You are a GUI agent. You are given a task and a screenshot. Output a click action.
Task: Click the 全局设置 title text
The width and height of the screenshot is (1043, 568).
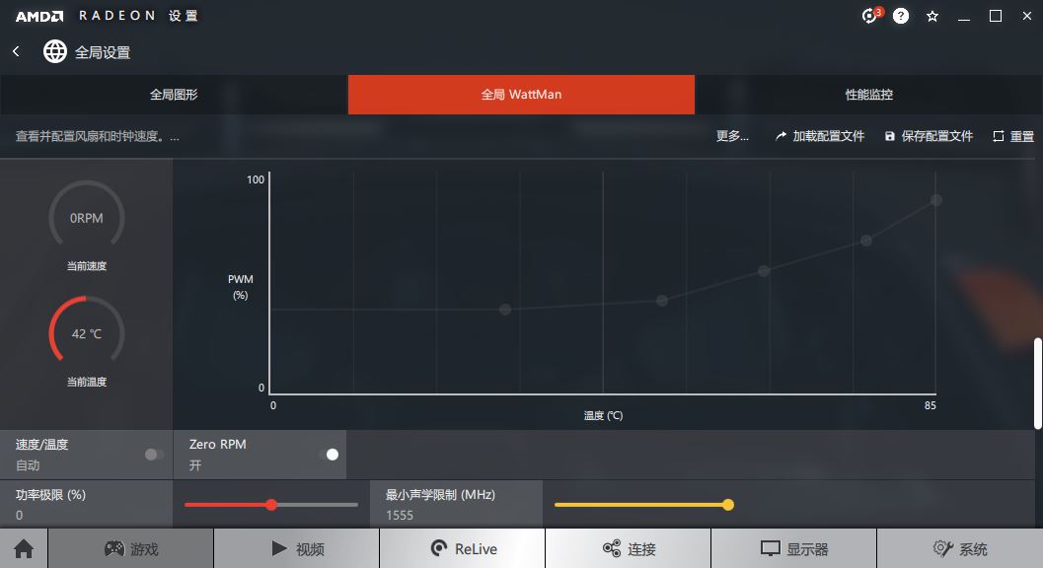tap(103, 52)
